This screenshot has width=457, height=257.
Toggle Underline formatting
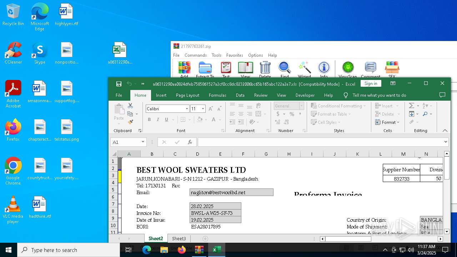(166, 120)
